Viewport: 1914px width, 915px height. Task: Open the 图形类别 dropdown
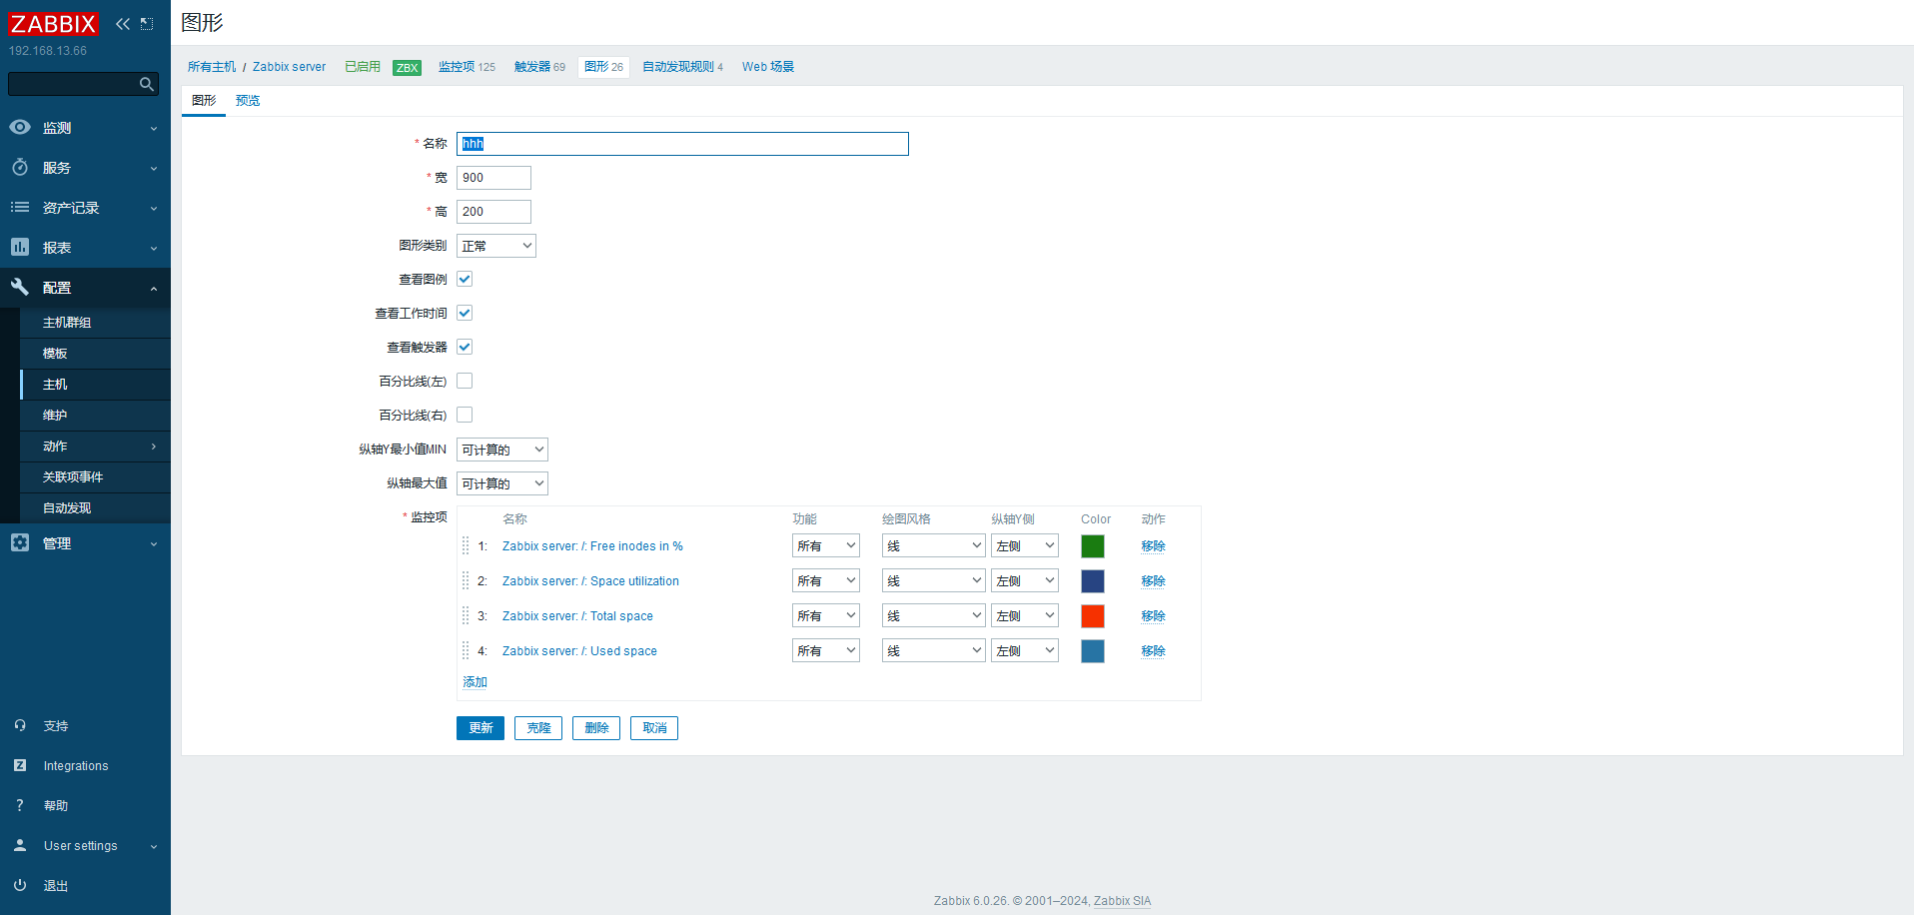click(496, 246)
